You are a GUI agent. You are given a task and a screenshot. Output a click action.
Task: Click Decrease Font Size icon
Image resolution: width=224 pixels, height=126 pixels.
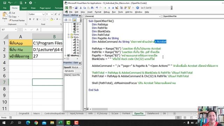click(x=59, y=14)
